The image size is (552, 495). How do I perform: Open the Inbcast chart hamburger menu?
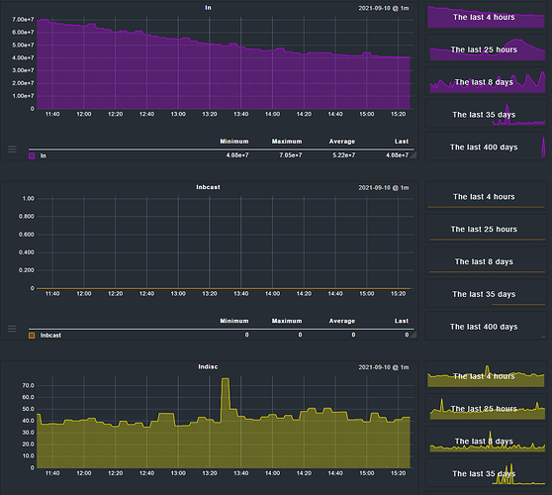12,329
